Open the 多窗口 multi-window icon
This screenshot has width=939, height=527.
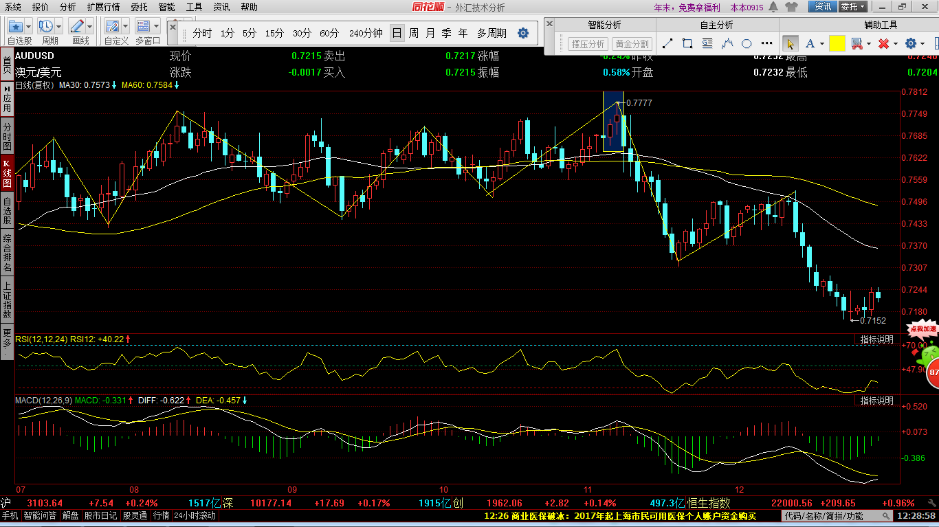[x=143, y=26]
